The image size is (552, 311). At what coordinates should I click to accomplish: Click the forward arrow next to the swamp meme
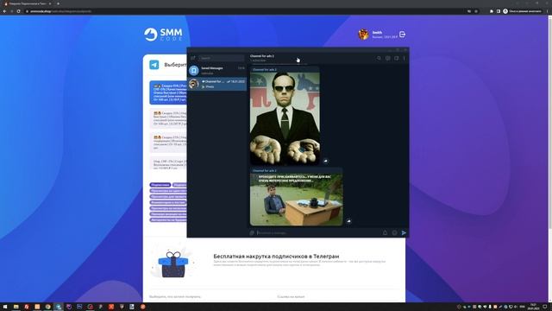click(348, 221)
